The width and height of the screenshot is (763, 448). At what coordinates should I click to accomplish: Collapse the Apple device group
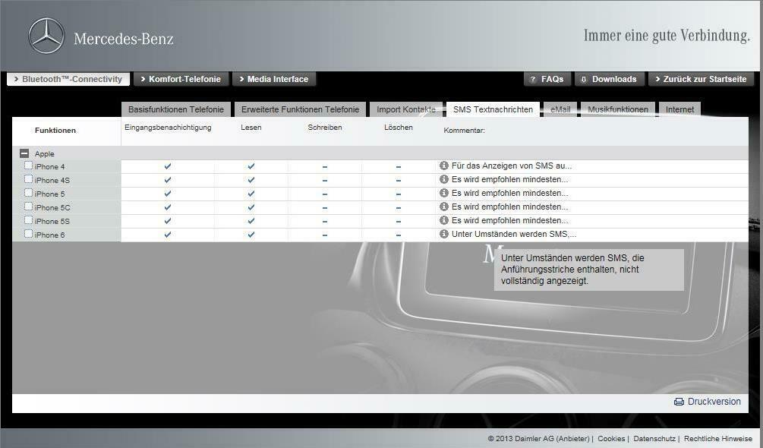[24, 153]
